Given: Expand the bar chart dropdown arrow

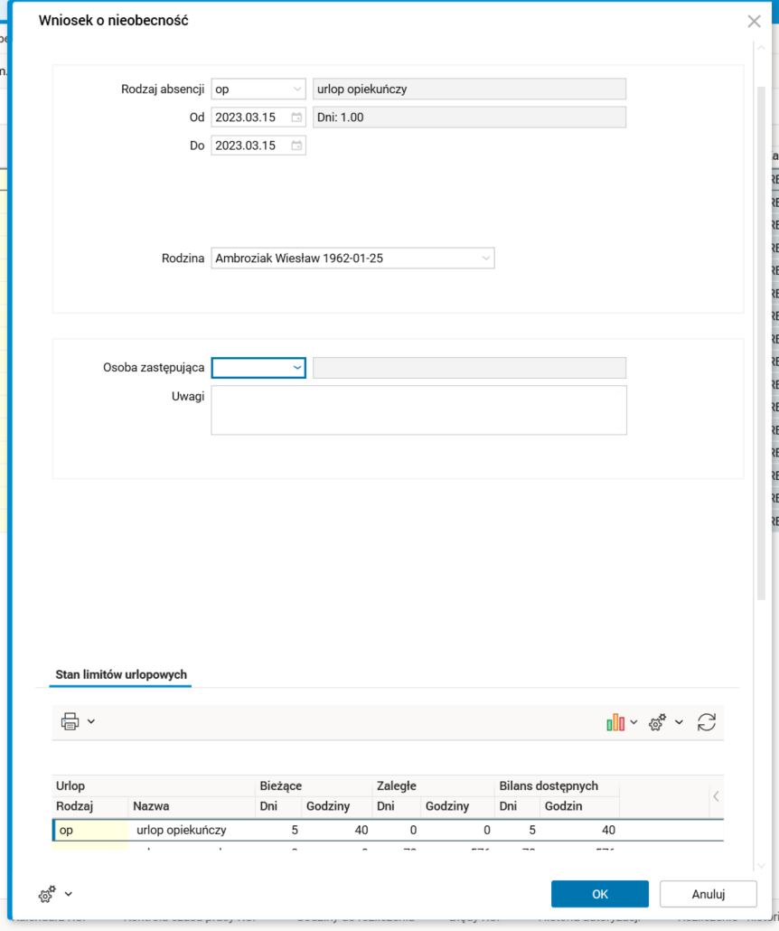Looking at the screenshot, I should 634,722.
